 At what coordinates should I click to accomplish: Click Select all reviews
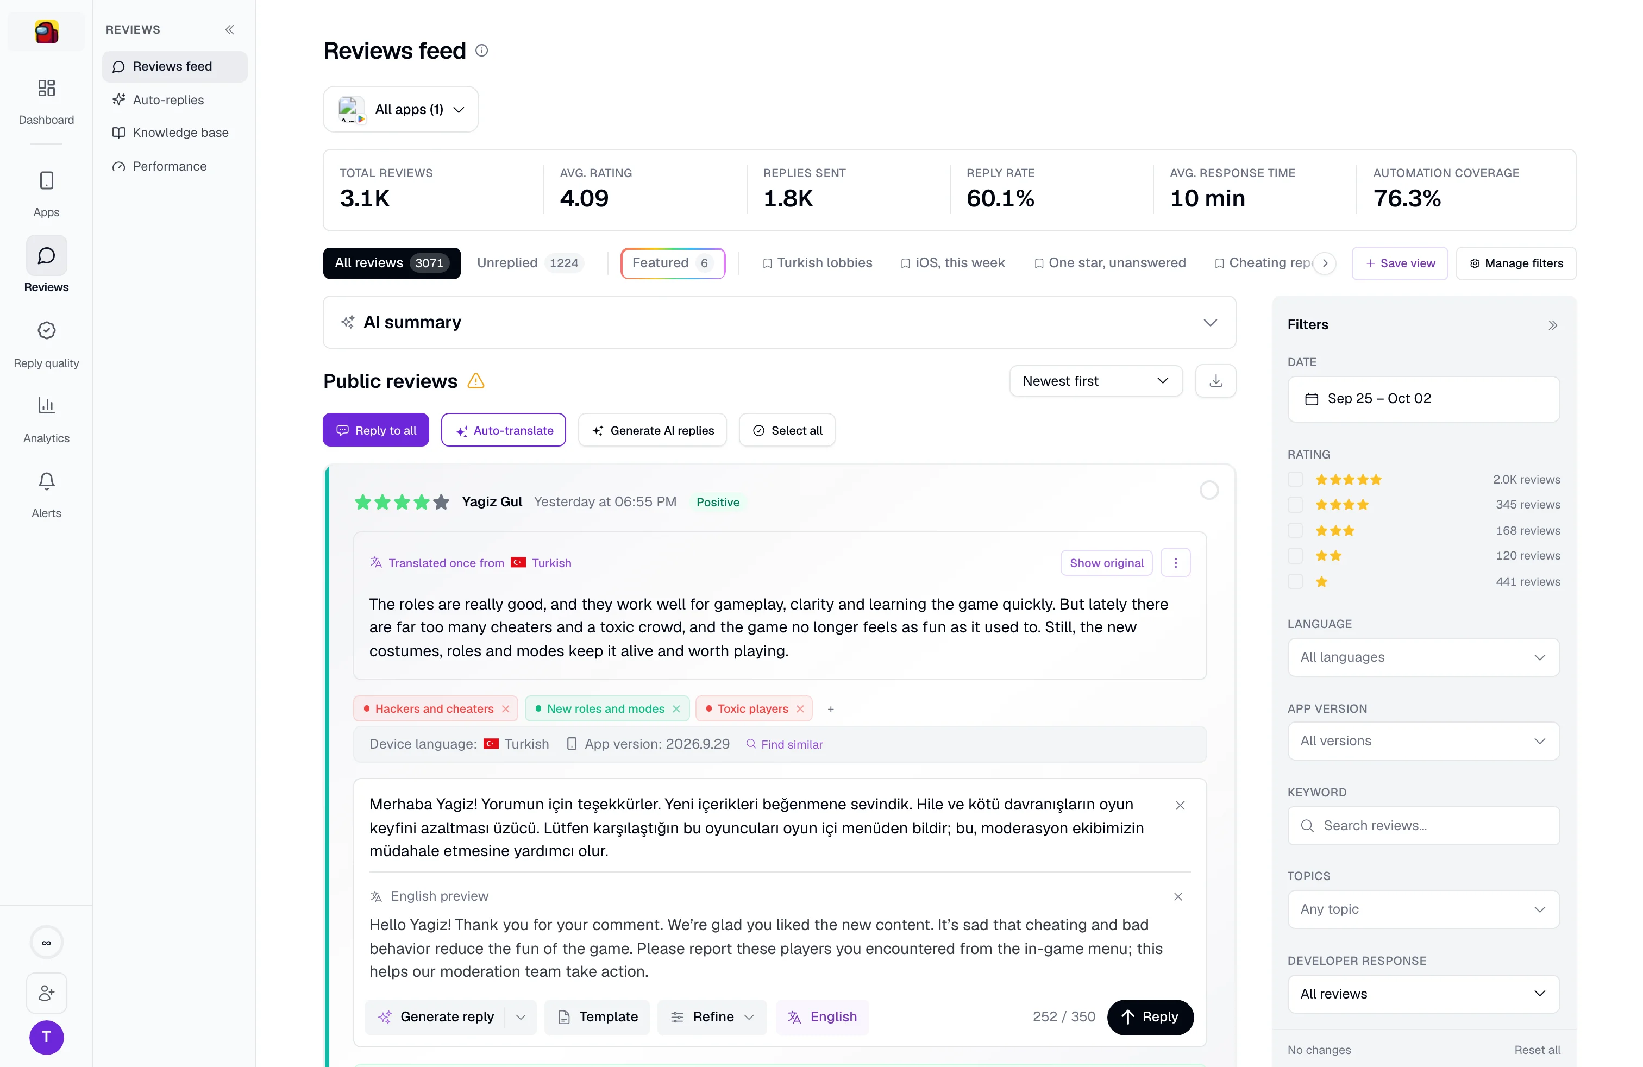(787, 431)
